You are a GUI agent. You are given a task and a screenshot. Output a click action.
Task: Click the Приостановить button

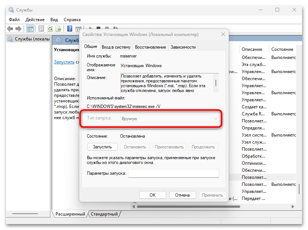(169, 147)
